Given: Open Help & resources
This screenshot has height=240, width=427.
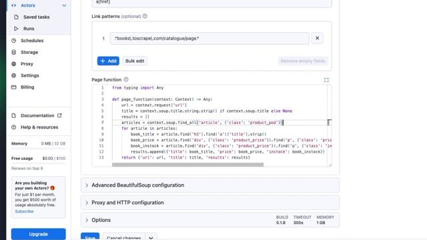Looking at the screenshot, I should (x=39, y=127).
